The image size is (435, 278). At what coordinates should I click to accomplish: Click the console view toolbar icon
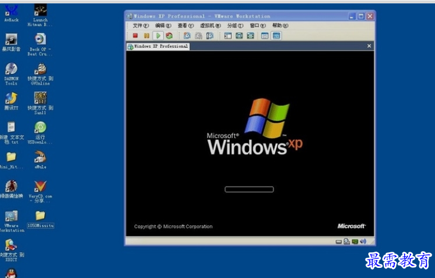pos(276,35)
